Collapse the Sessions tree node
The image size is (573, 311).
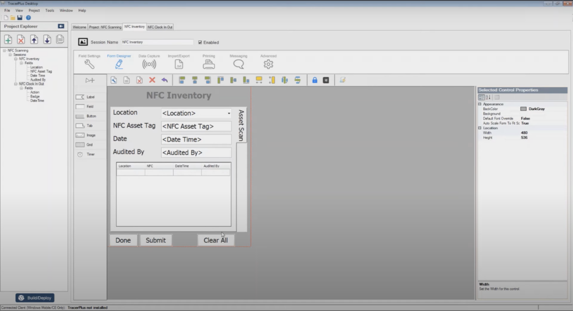(x=10, y=54)
